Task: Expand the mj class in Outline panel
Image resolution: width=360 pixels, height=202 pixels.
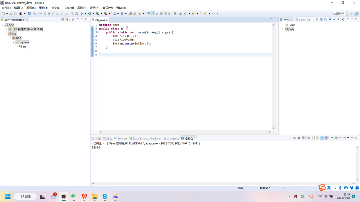Action: (282, 29)
